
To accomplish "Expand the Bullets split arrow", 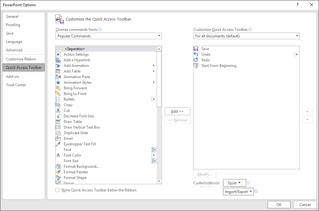I will pos(154,99).
